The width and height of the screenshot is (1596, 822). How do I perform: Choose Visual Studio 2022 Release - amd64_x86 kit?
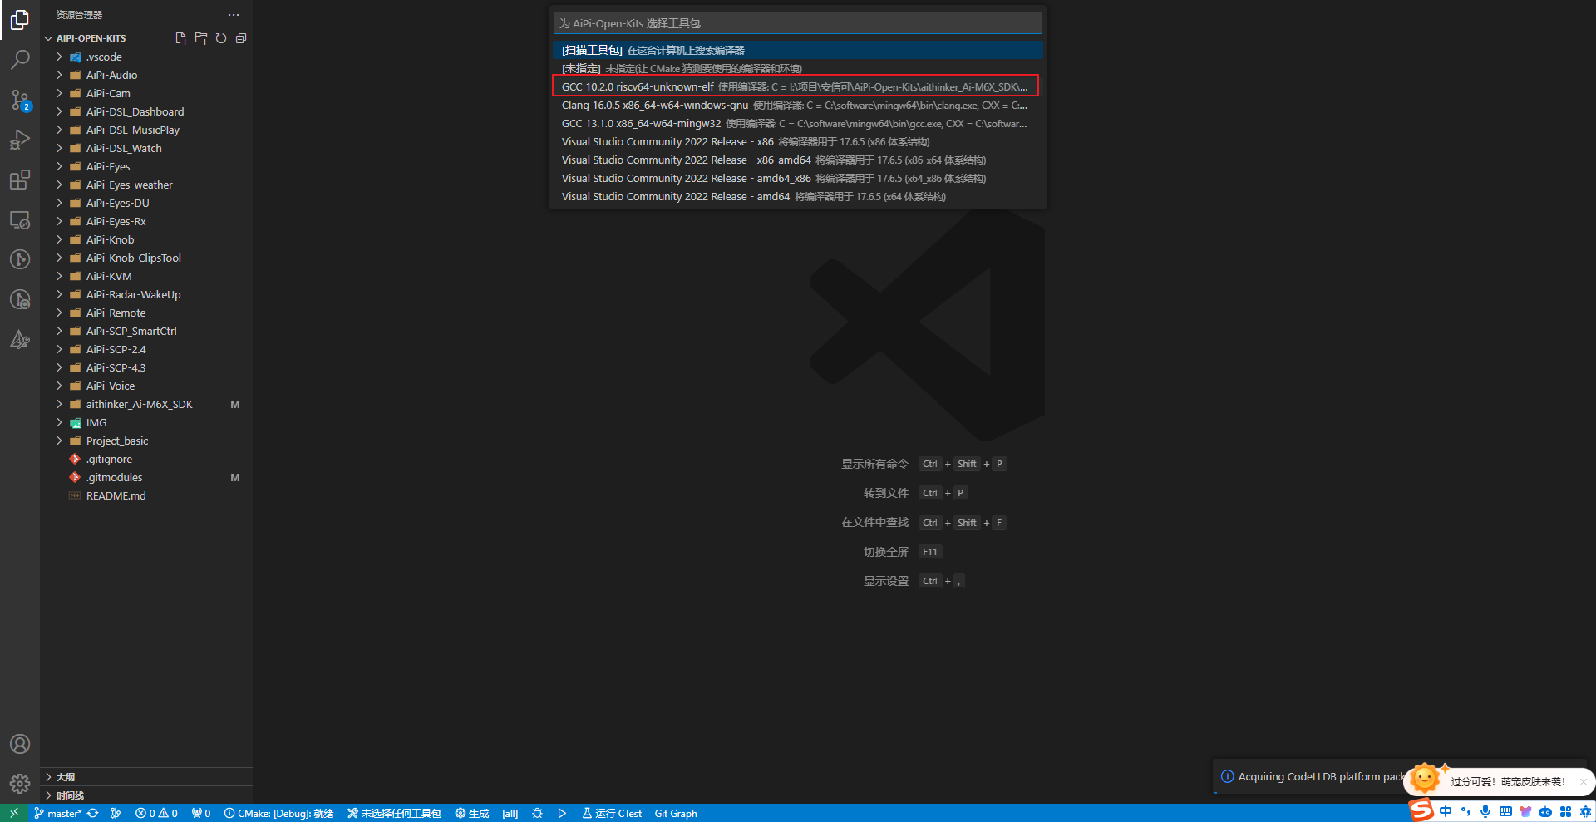tap(798, 178)
